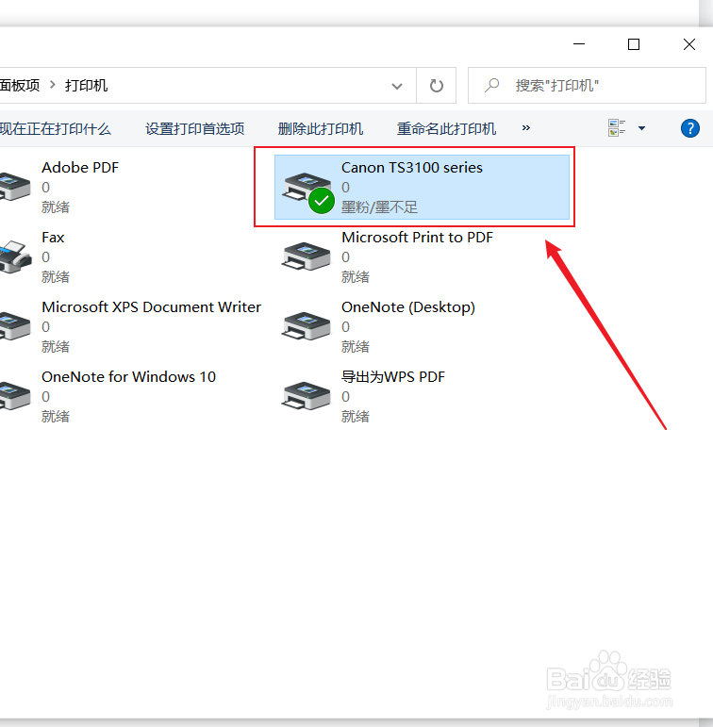Open 设置打印首选项 command
The height and width of the screenshot is (727, 713).
(x=195, y=128)
